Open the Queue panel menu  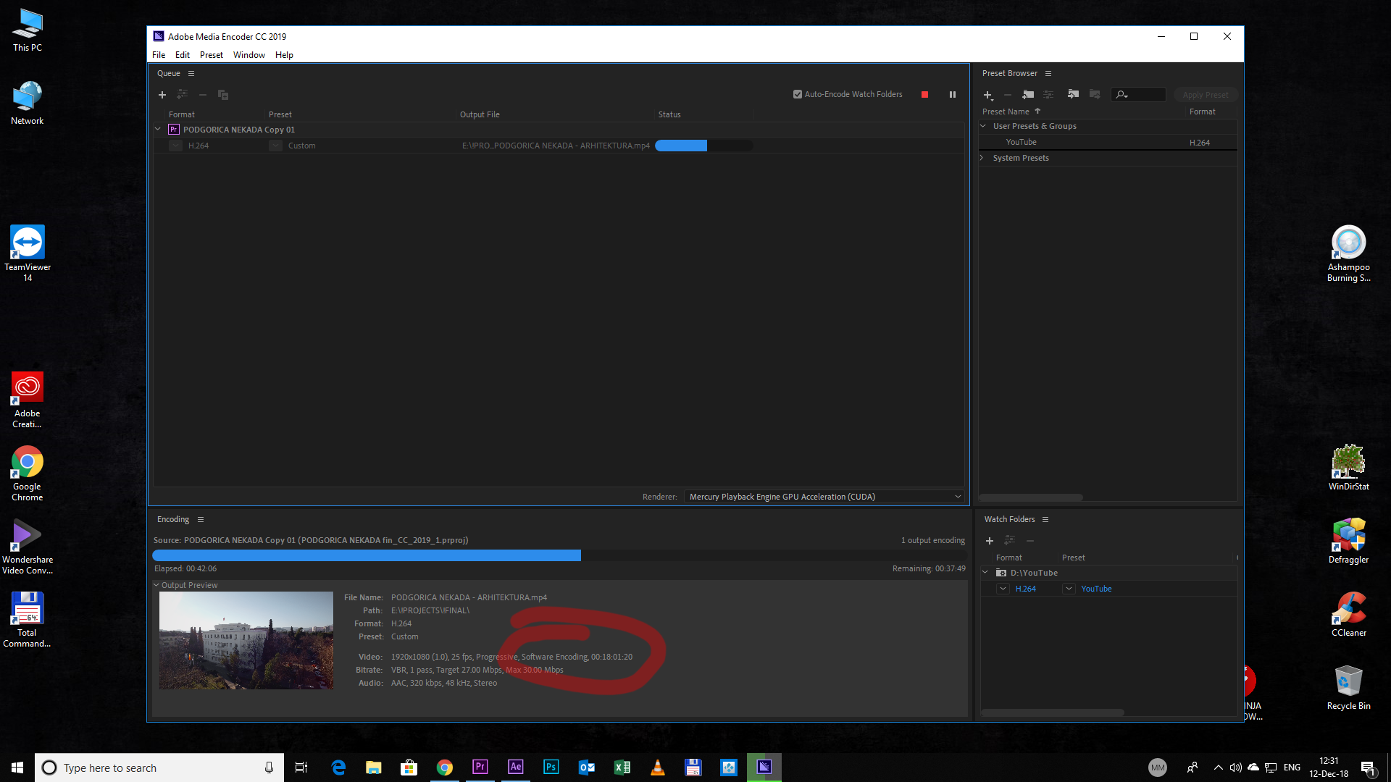pos(191,74)
